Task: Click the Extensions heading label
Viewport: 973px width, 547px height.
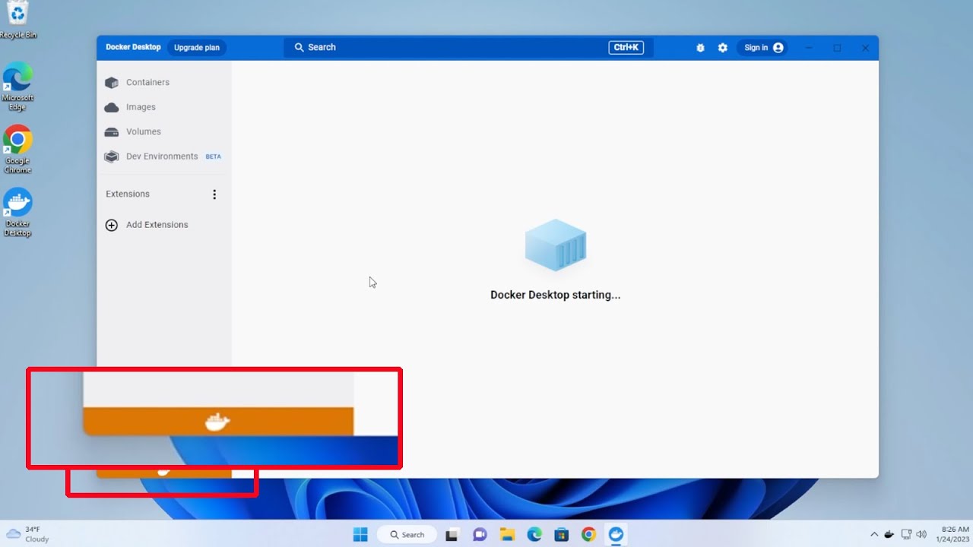Action: [x=128, y=194]
